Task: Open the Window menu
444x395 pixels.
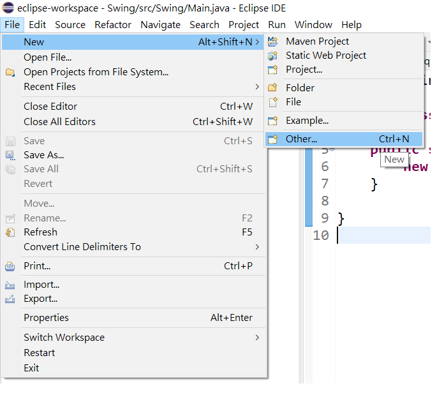Action: click(313, 25)
